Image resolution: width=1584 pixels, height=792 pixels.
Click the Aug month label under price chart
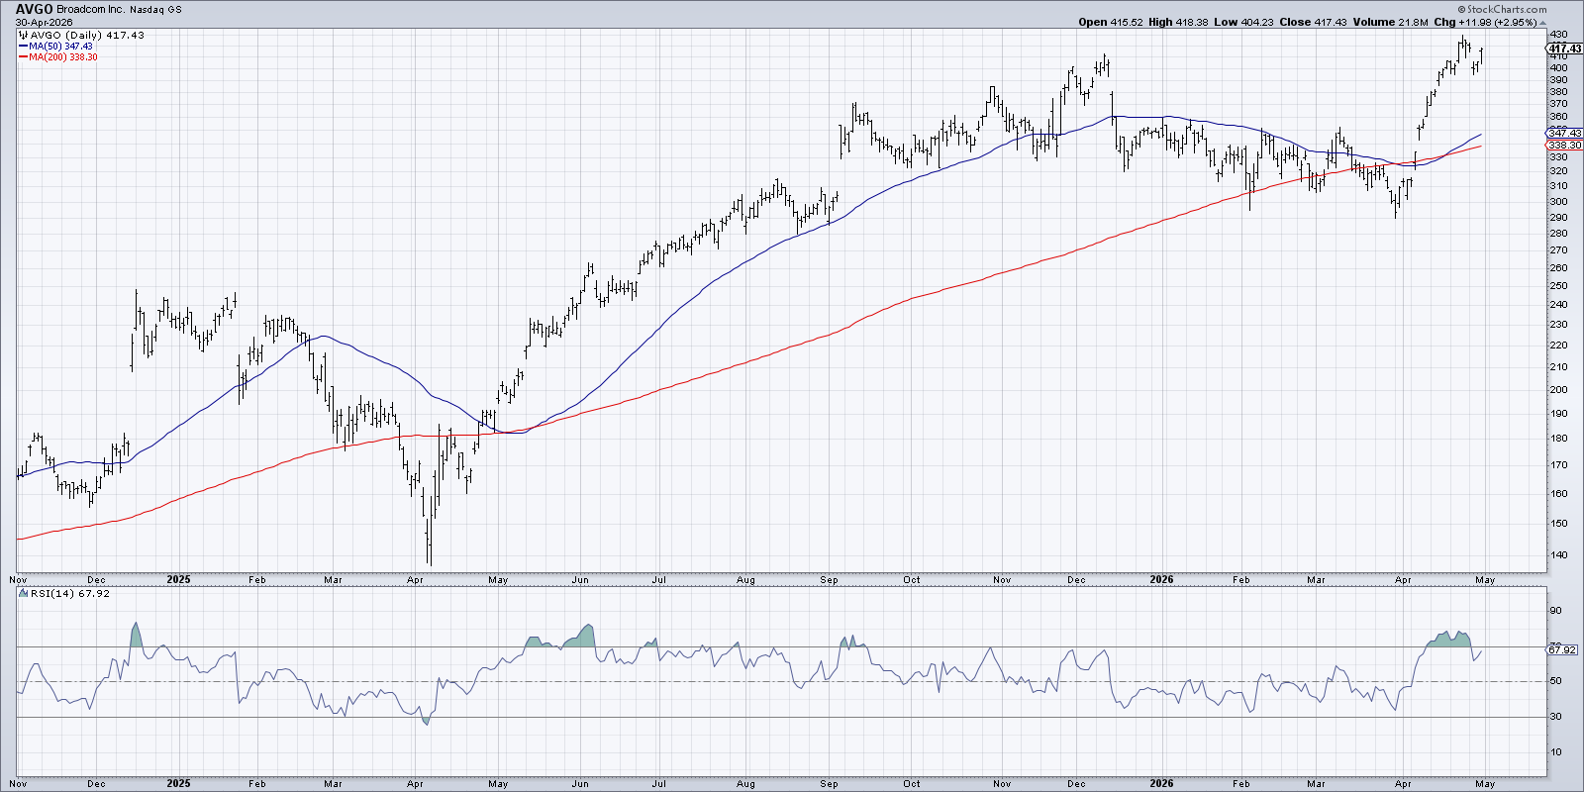click(x=746, y=580)
